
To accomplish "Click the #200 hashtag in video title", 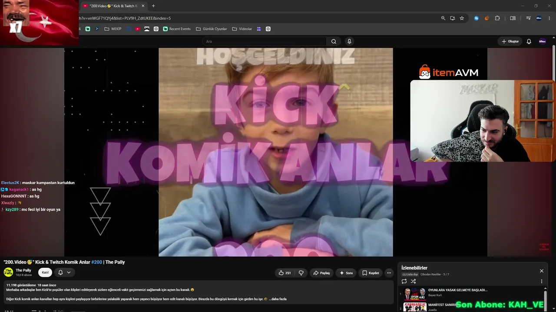I will click(97, 262).
